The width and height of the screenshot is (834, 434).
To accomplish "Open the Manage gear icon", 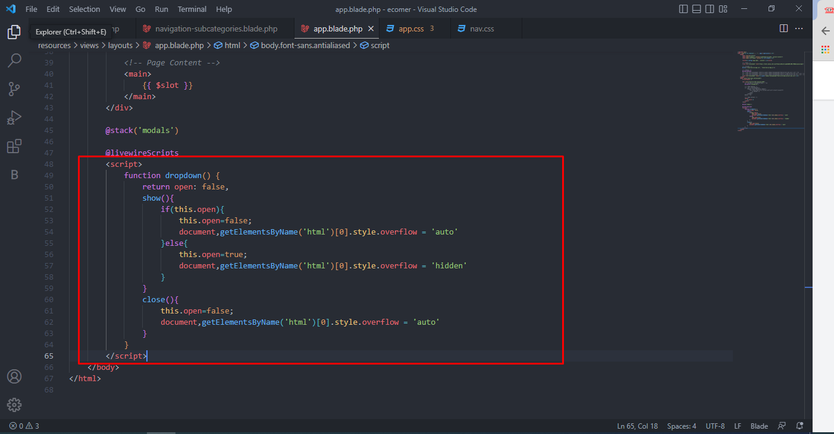I will (x=14, y=405).
